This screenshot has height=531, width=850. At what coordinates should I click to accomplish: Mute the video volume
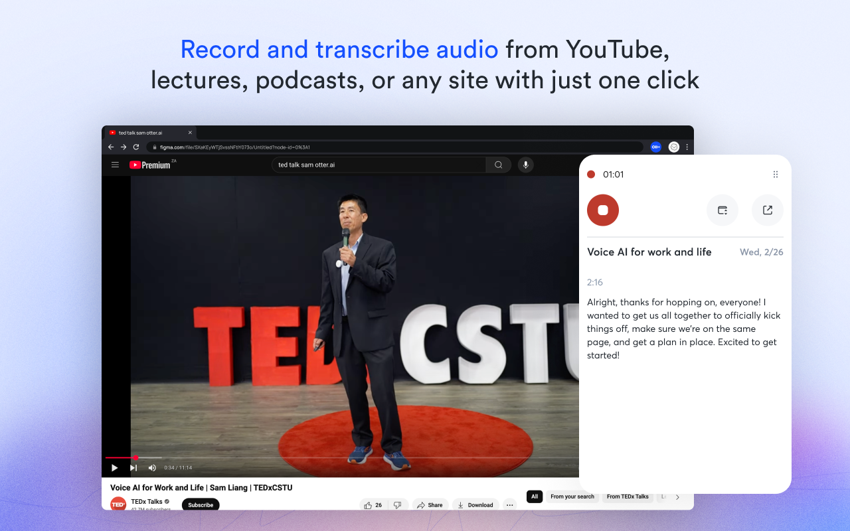[152, 467]
